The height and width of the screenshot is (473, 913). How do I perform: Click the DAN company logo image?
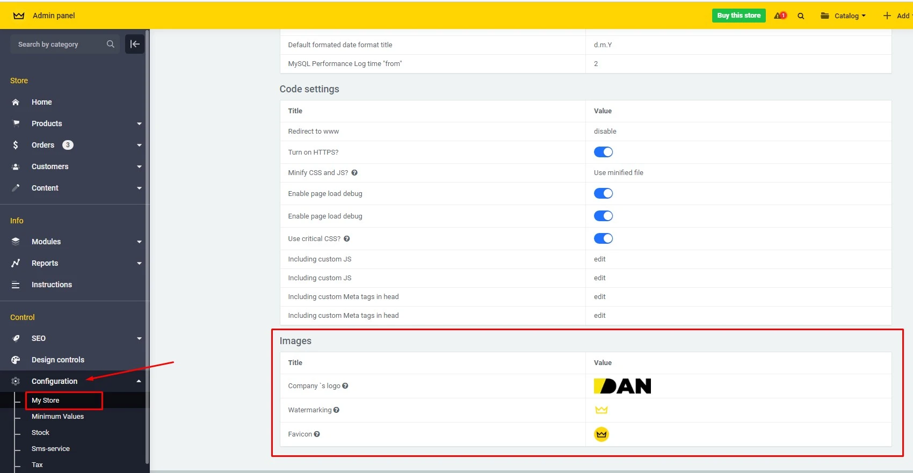(x=622, y=386)
